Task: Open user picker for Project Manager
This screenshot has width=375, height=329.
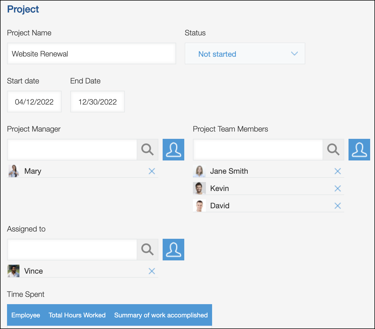Action: point(173,150)
